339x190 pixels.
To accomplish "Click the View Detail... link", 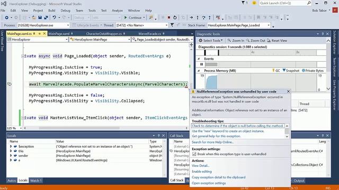I will pyautogui.click(x=200, y=166).
